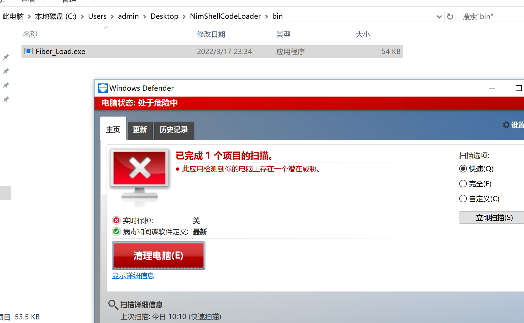The image size is (524, 323).
Task: Sort files by the 类型 column header
Action: 283,34
